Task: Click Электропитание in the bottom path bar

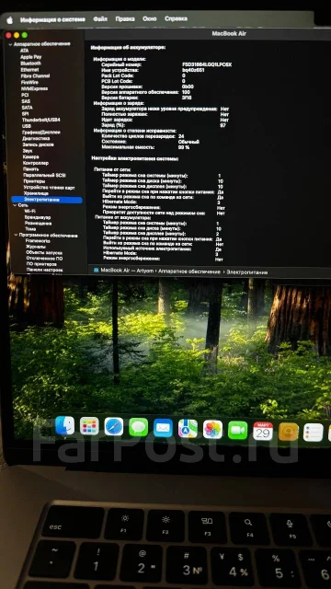Action: (247, 272)
